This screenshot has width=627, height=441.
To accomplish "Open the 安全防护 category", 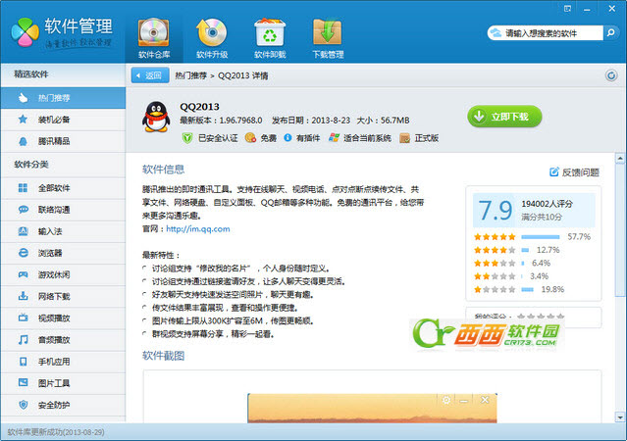I will tap(63, 405).
